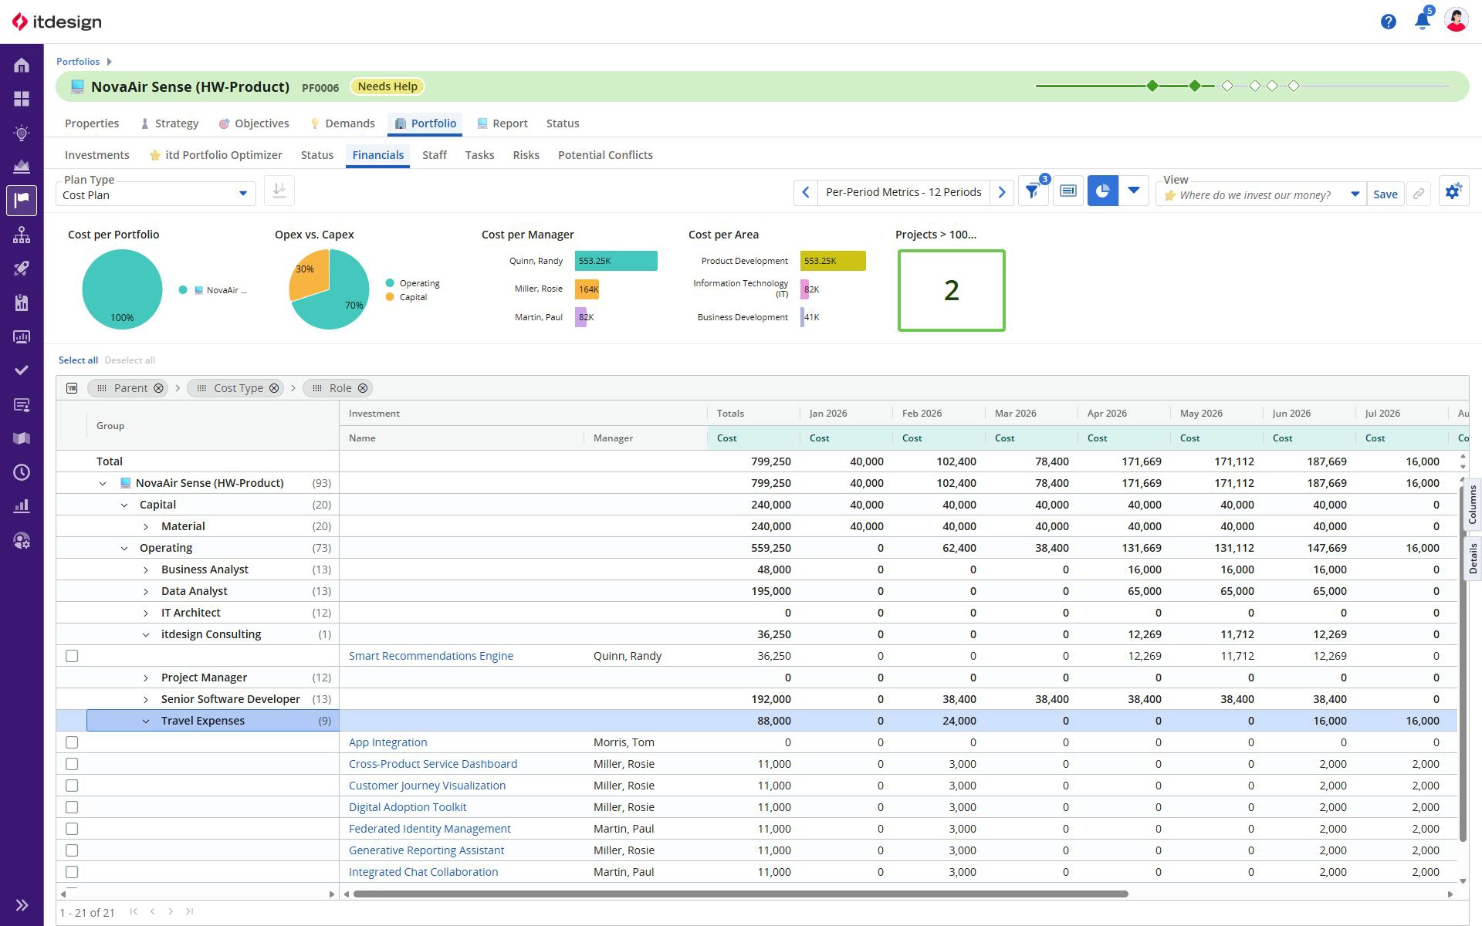Collapse the Operating group
The image size is (1482, 926).
[124, 548]
